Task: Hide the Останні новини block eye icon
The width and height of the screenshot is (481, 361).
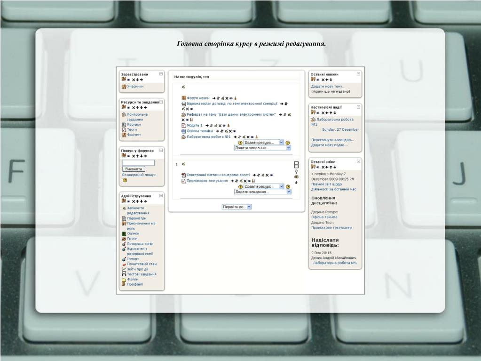Action: click(x=318, y=80)
